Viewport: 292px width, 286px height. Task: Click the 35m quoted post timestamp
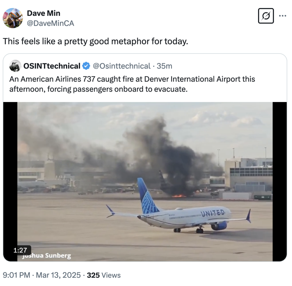point(165,66)
